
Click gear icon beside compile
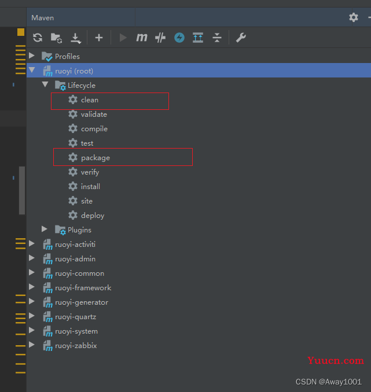pyautogui.click(x=73, y=129)
